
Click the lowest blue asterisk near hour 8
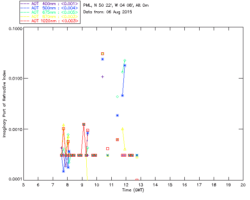[63, 171]
